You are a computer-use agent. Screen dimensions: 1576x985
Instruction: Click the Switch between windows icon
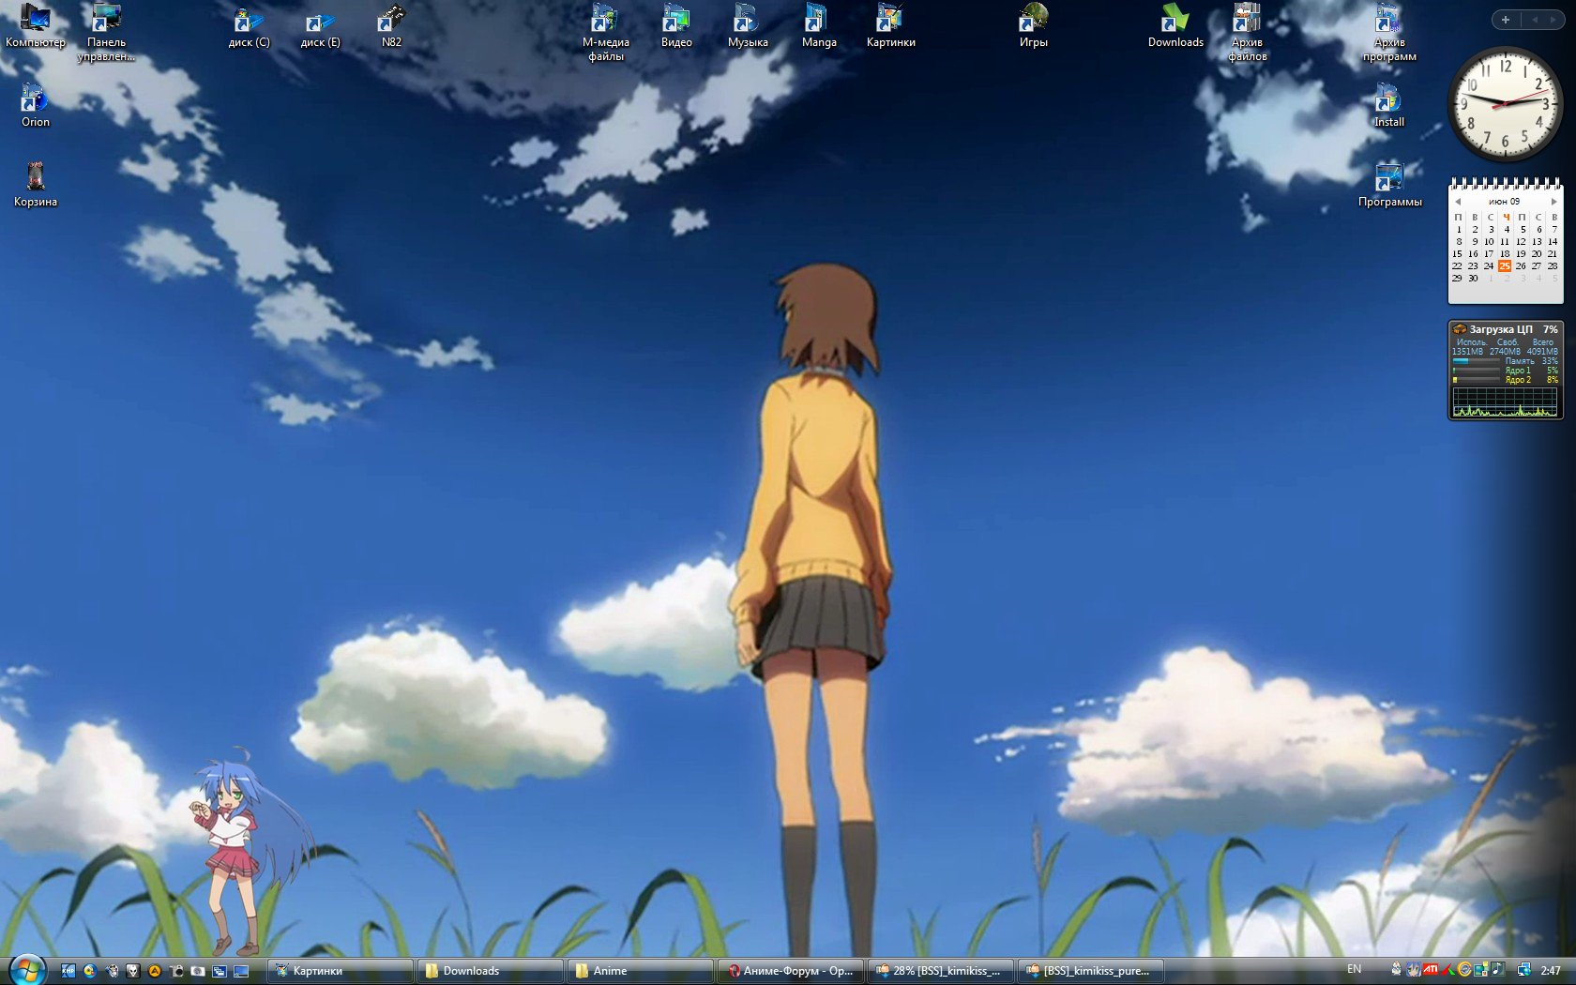[220, 971]
